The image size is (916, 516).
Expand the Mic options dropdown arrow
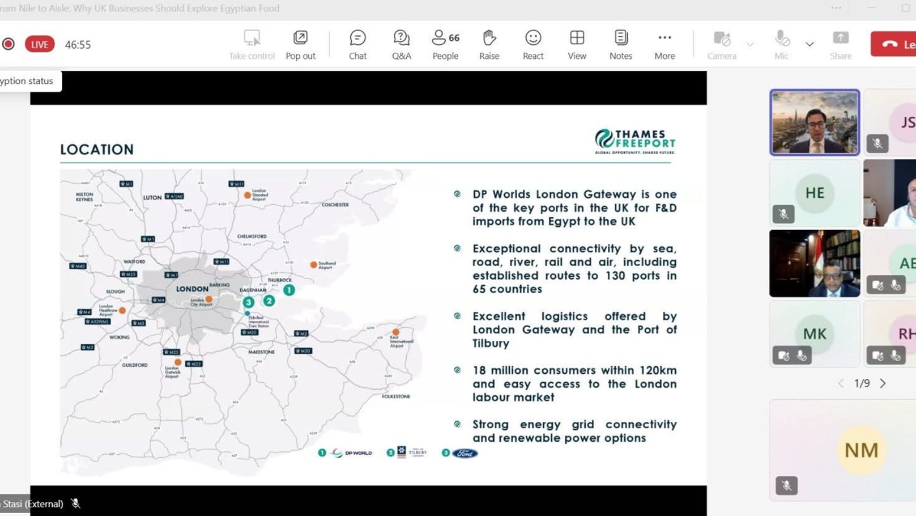coord(810,44)
